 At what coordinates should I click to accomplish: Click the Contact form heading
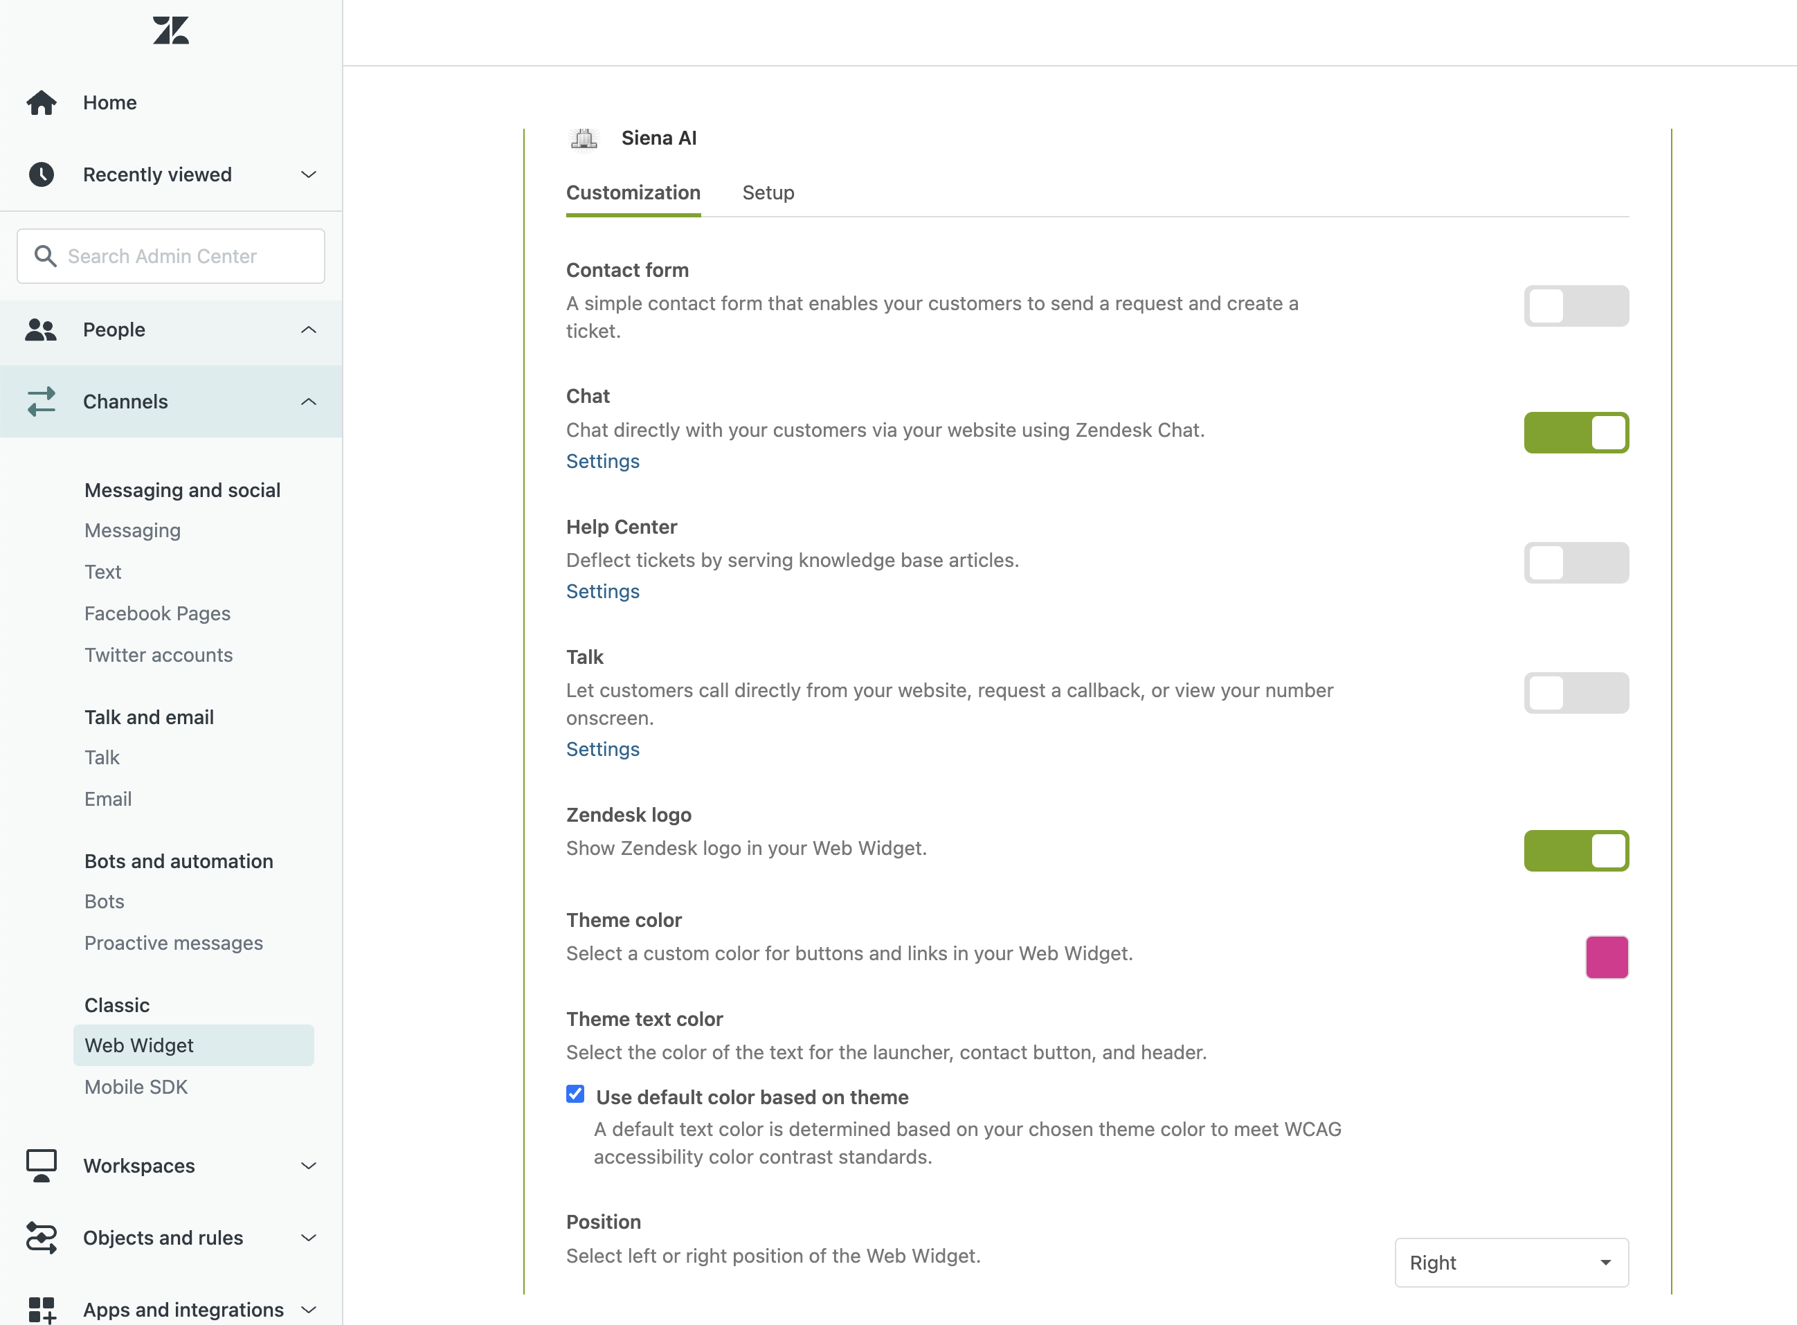627,270
